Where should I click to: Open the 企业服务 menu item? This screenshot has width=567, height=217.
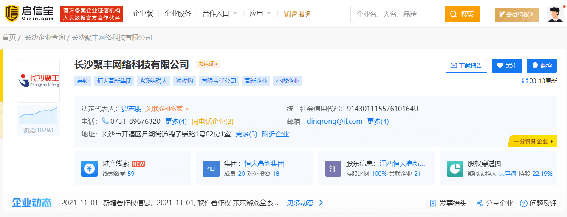178,14
